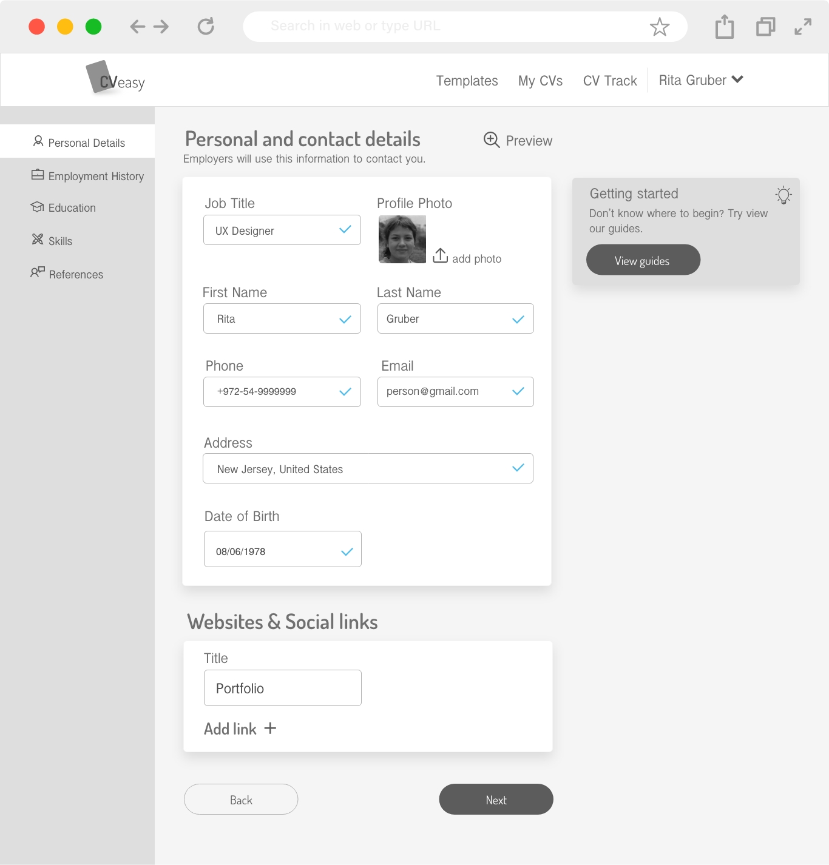This screenshot has width=829, height=865.
Task: Open the CV Track menu item
Action: 609,81
